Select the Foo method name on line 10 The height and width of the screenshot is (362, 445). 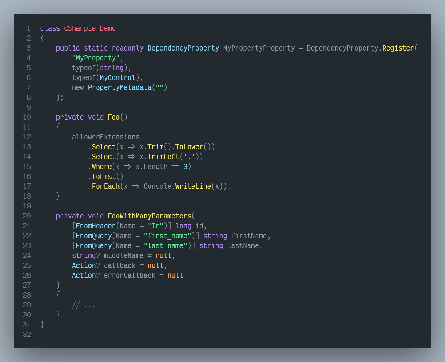(114, 117)
